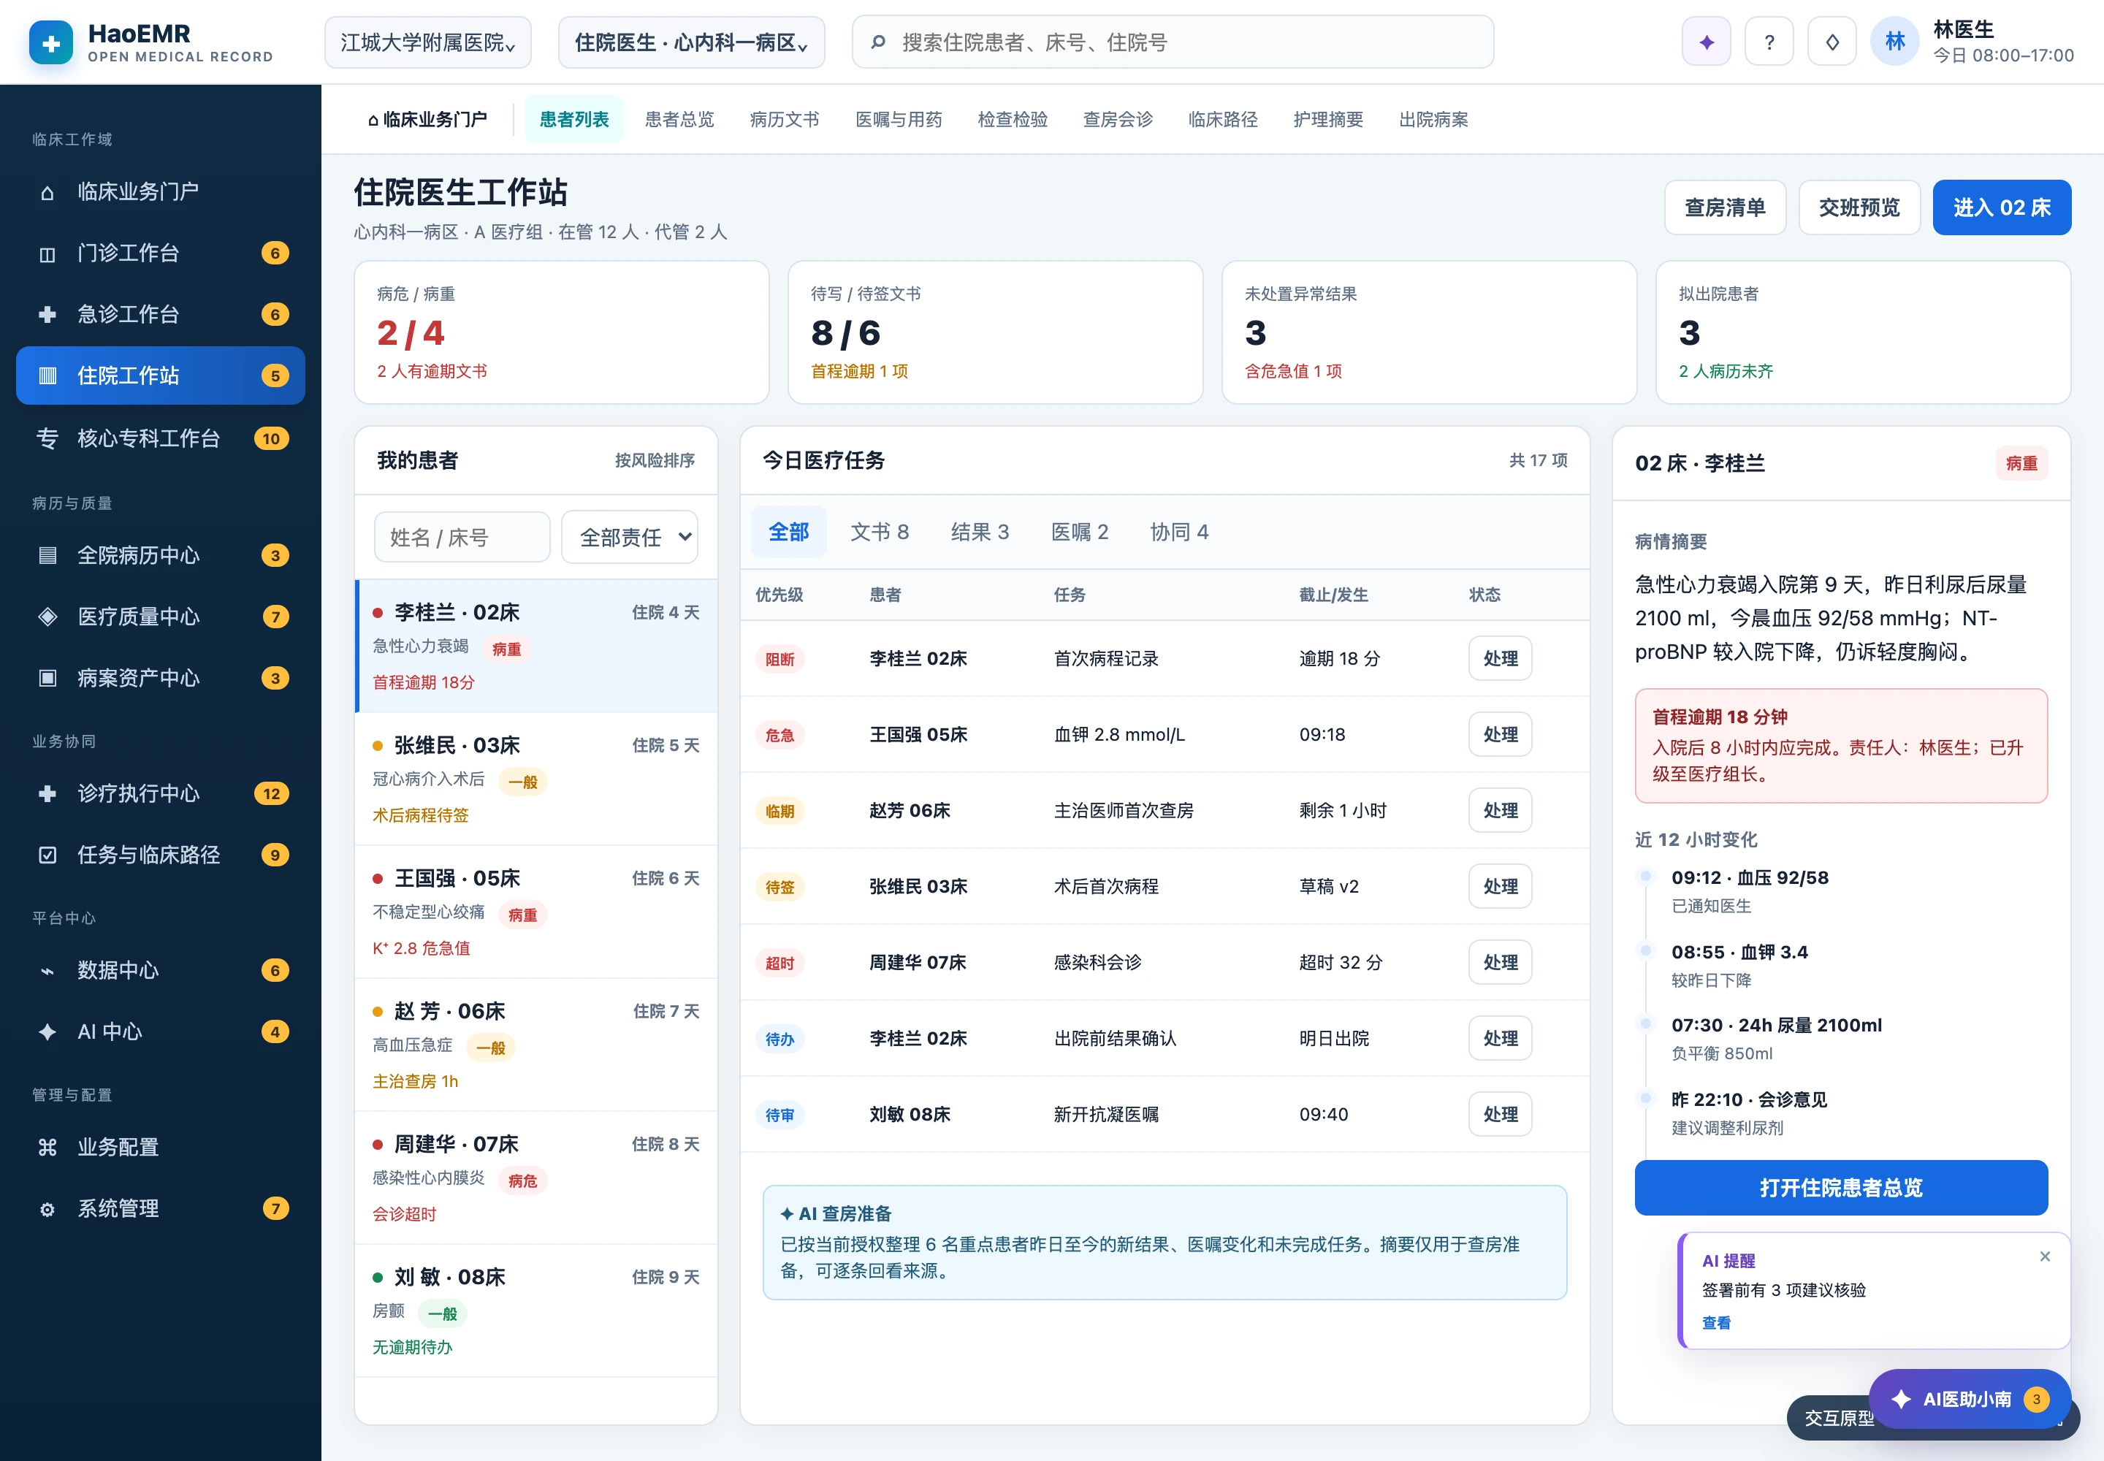
Task: Click the 全院病历中心 sidebar icon
Action: (x=47, y=556)
